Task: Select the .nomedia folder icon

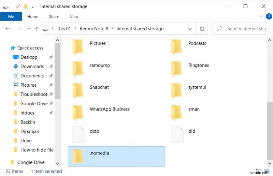Action: [78, 157]
